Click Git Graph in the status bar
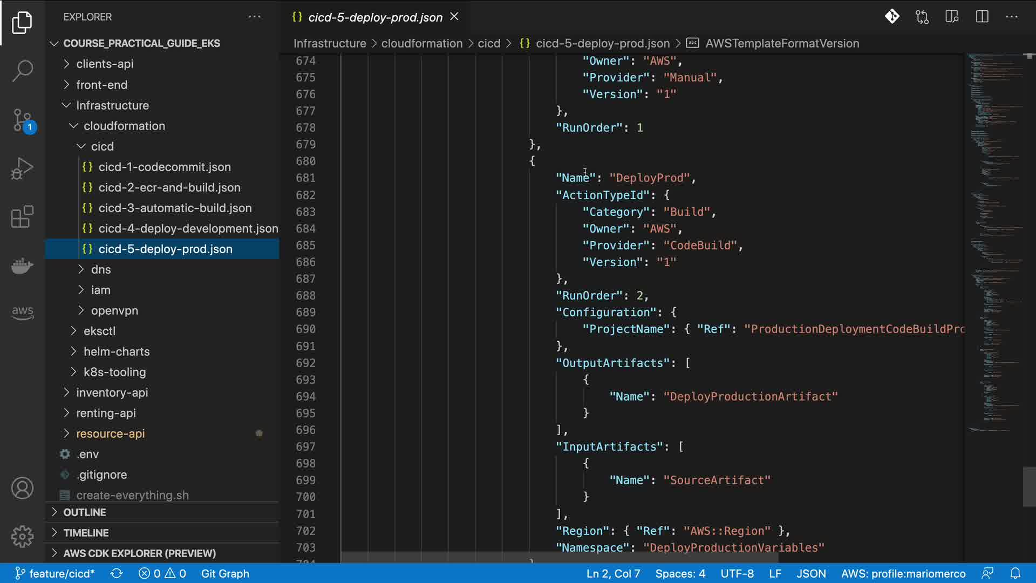1036x583 pixels. coord(225,573)
